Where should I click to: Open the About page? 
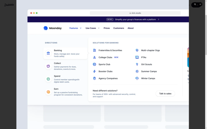point(130,28)
